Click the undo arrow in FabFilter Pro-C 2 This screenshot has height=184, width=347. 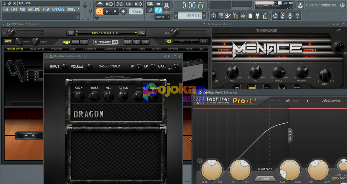(272, 101)
